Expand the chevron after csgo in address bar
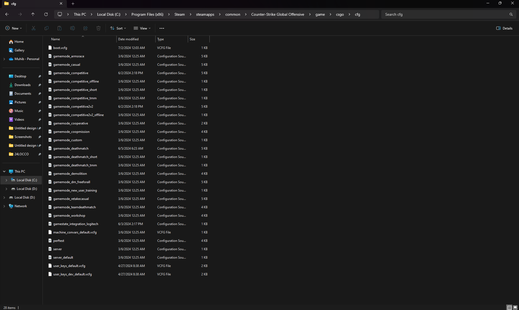Viewport: 519px width, 310px height. [x=349, y=14]
